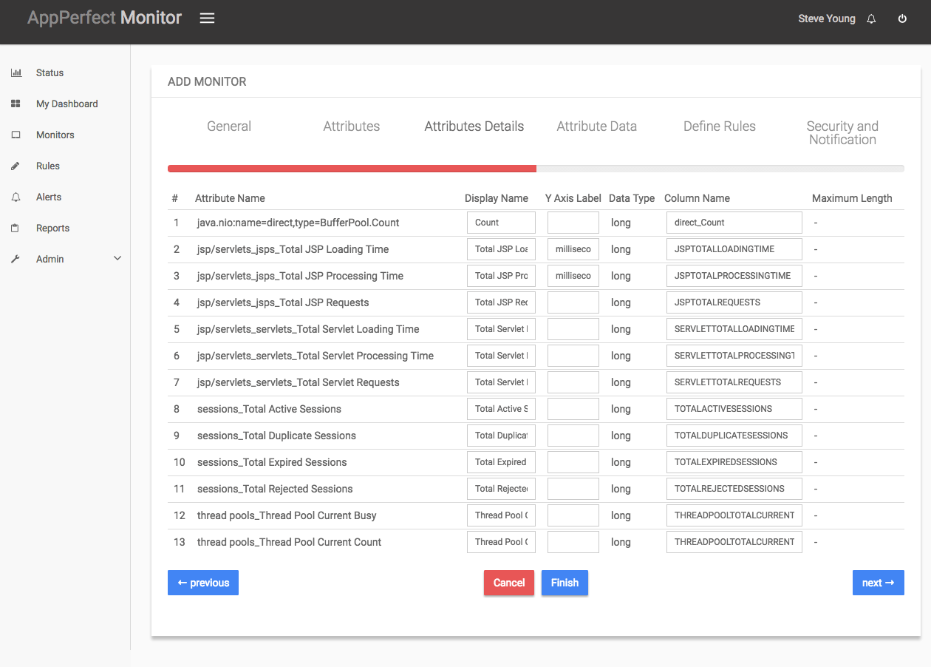This screenshot has height=667, width=931.
Task: Select the Admin wrench icon
Action: tap(16, 259)
